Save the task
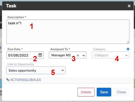 click(x=104, y=92)
